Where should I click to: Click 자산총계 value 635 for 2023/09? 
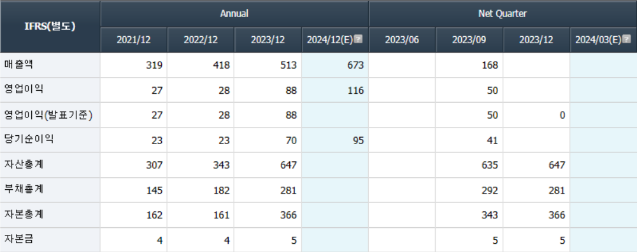pyautogui.click(x=490, y=165)
